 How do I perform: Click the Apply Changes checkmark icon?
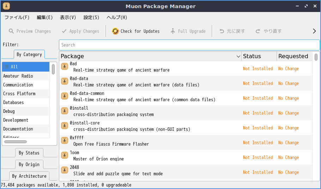coord(64,31)
